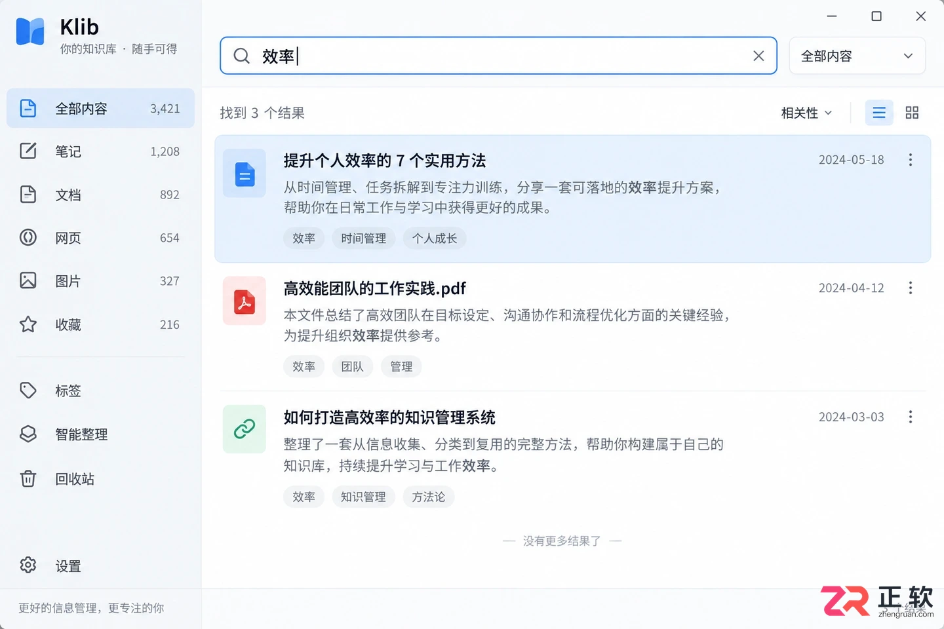Click the 图片 image icon in the sidebar

28,280
